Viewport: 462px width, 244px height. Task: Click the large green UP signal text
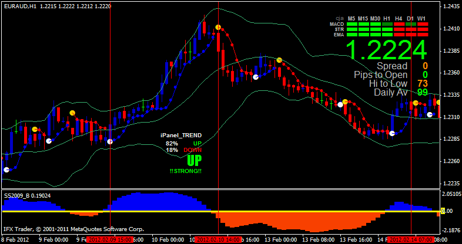click(x=195, y=161)
